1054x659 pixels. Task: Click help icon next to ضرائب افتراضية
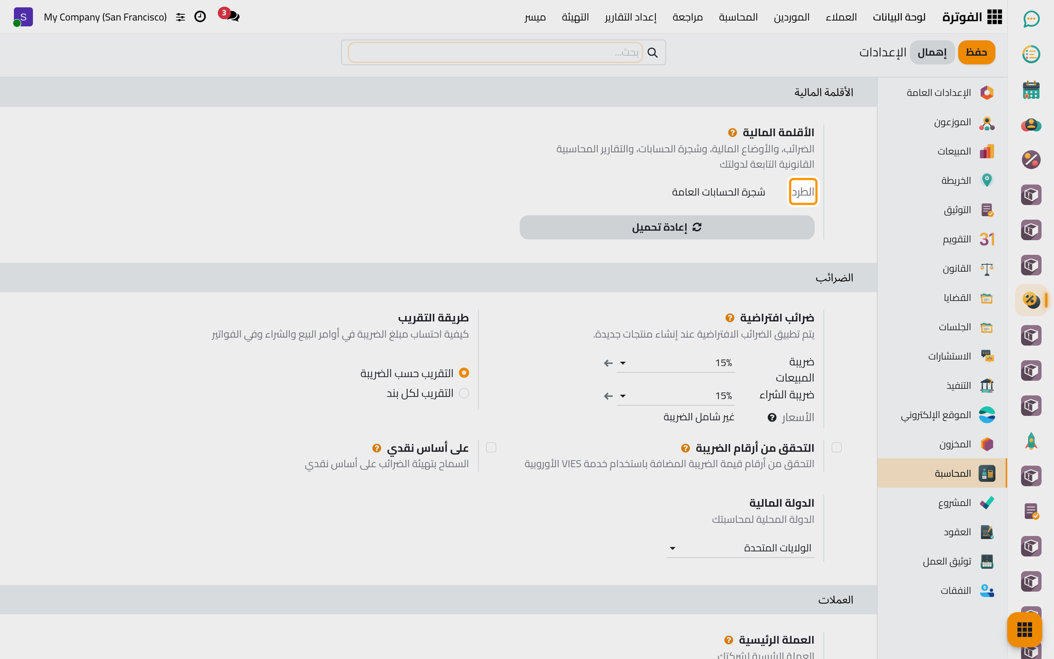click(x=730, y=318)
